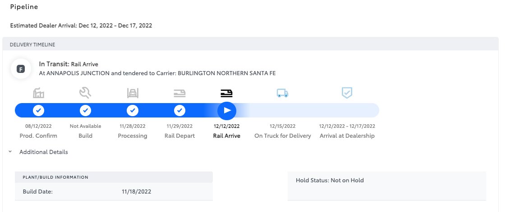The width and height of the screenshot is (515, 212).
Task: Click checkmark circle above Prod. Confirm
Action: 39,110
